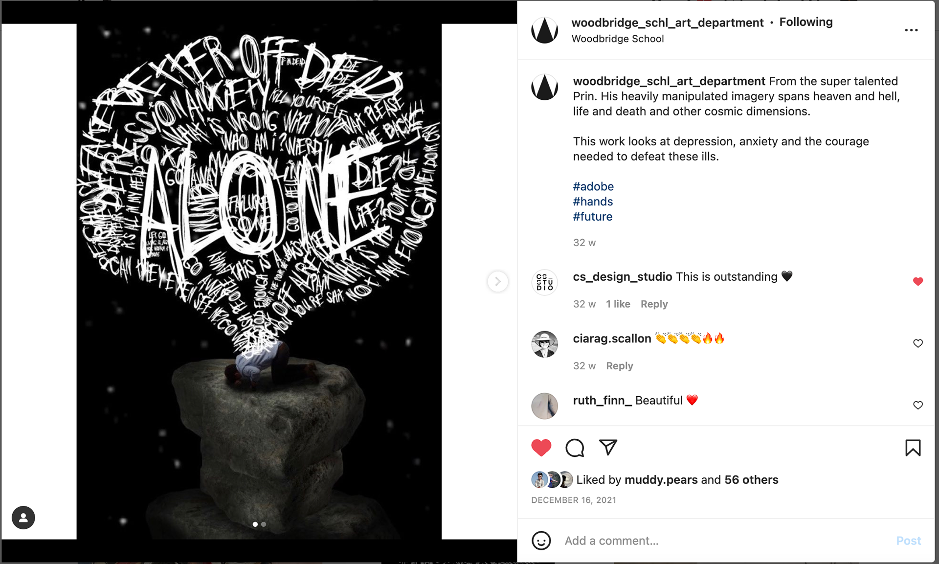939x564 pixels.
Task: Go to next image with arrow button
Action: (x=497, y=282)
